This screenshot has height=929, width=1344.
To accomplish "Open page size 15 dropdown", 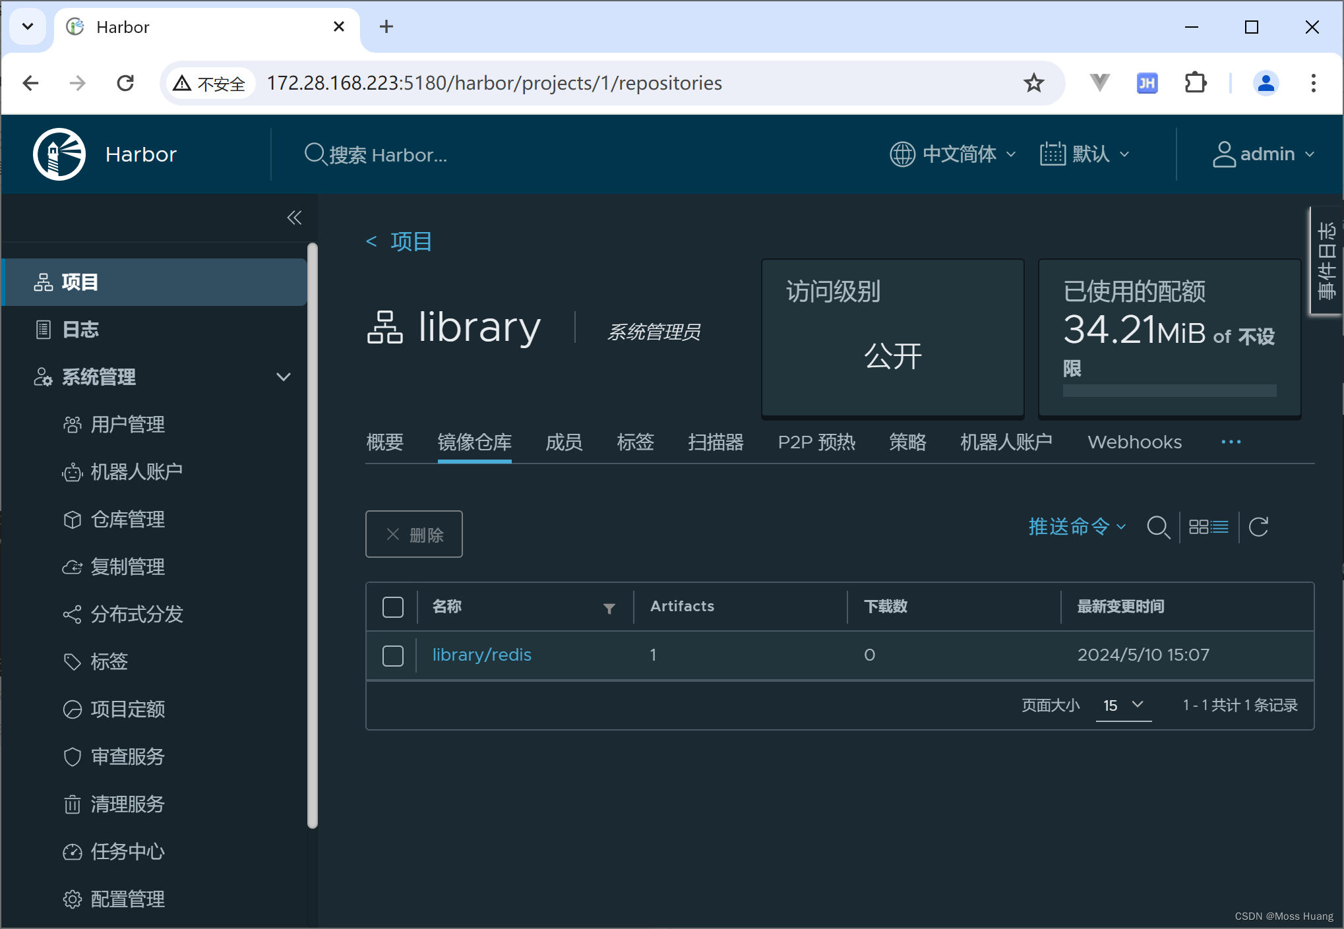I will (x=1124, y=705).
